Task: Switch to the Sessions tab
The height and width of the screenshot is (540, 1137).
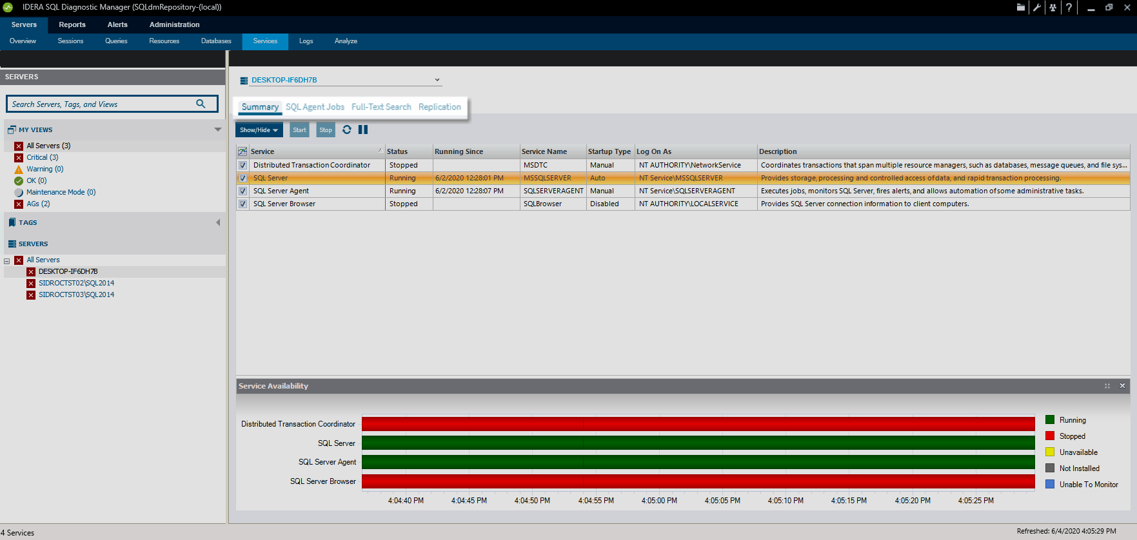Action: pos(70,41)
